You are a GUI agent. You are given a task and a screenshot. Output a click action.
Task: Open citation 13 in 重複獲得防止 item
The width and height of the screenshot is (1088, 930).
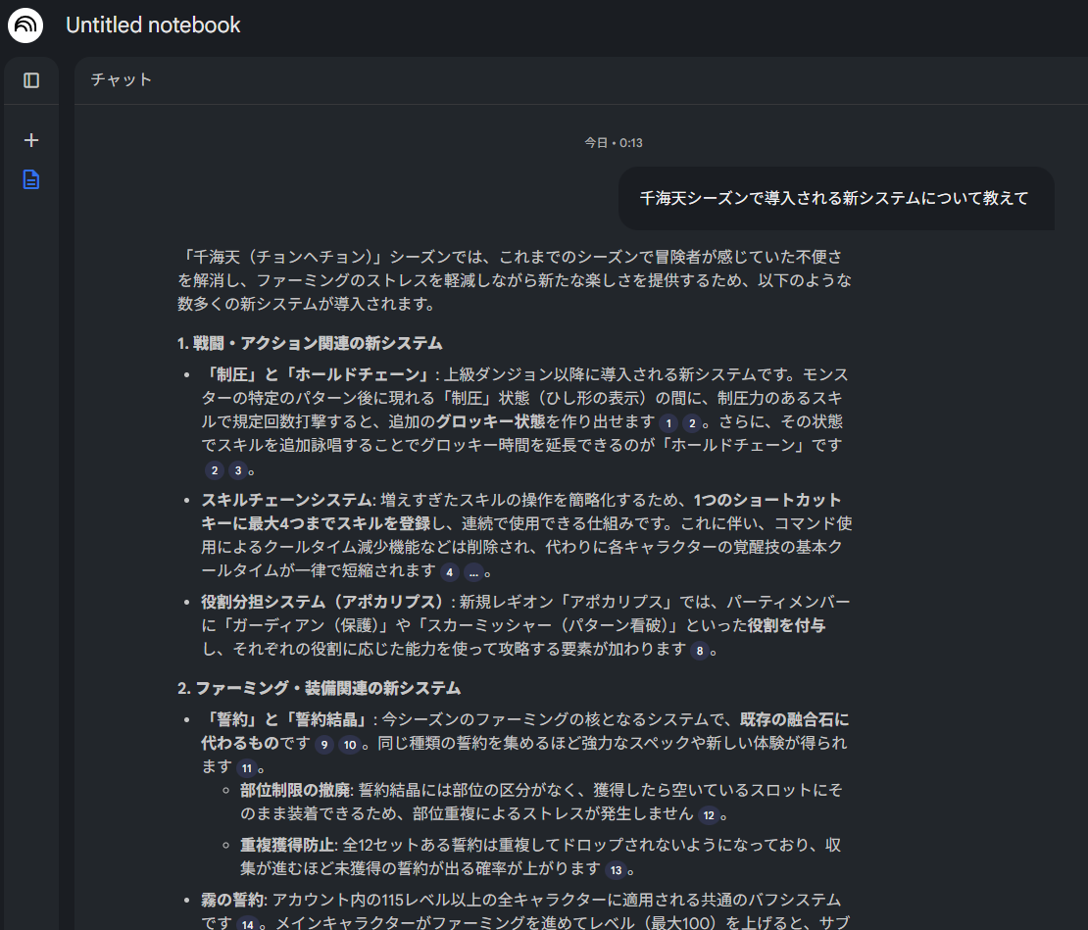tap(616, 870)
